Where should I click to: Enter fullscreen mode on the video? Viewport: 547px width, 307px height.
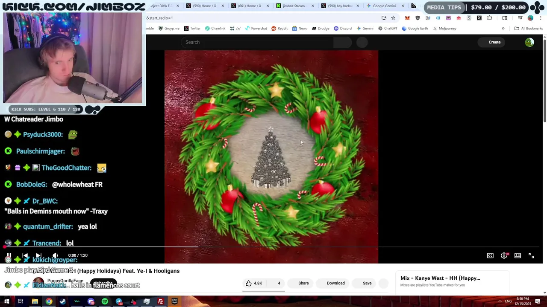click(x=531, y=255)
